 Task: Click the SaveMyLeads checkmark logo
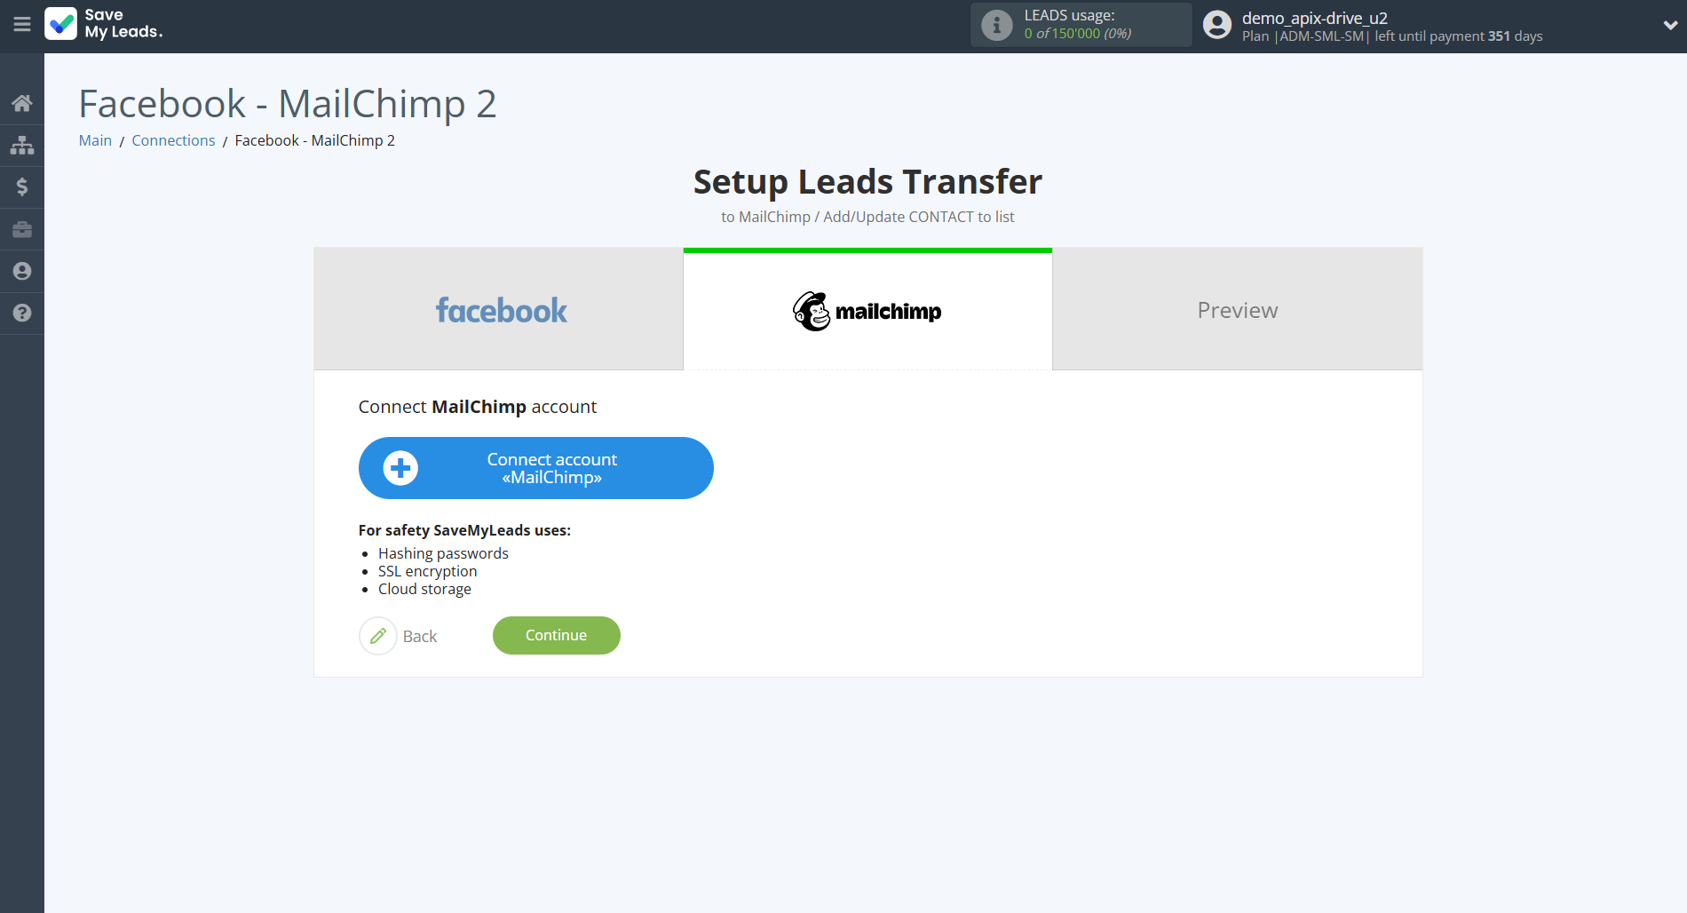point(60,24)
